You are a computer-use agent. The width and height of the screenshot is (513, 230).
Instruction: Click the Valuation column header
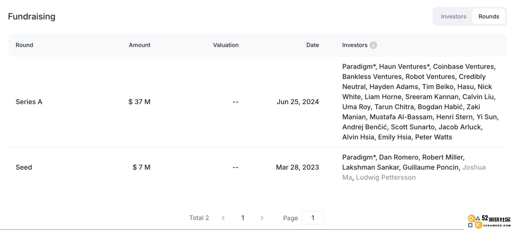pos(226,45)
